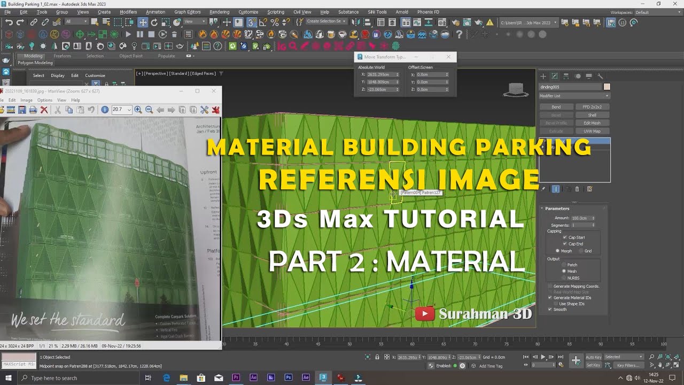
Task: Toggle the Cap Start checkbox
Action: point(565,237)
